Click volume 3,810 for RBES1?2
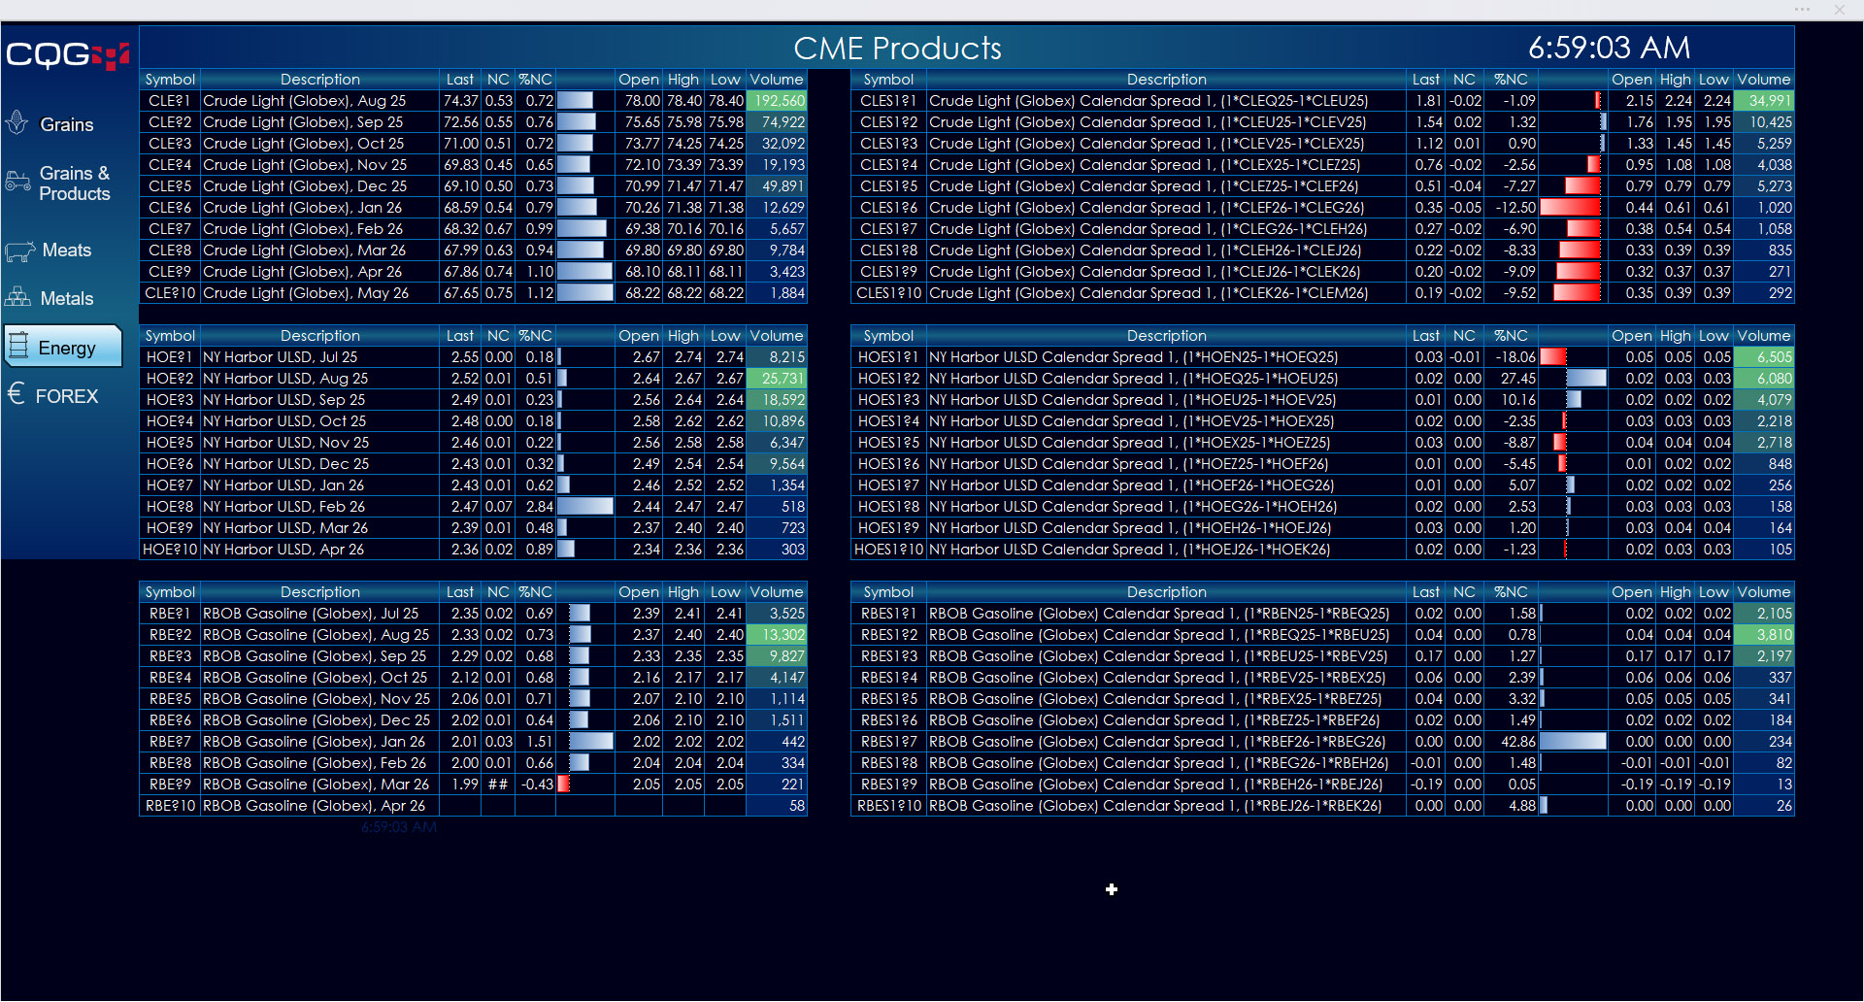Image resolution: width=1864 pixels, height=1002 pixels. 1764,635
